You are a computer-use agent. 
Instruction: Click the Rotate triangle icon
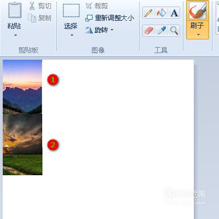coord(89,30)
